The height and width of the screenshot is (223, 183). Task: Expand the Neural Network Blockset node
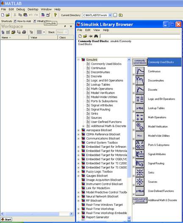(x=78, y=196)
